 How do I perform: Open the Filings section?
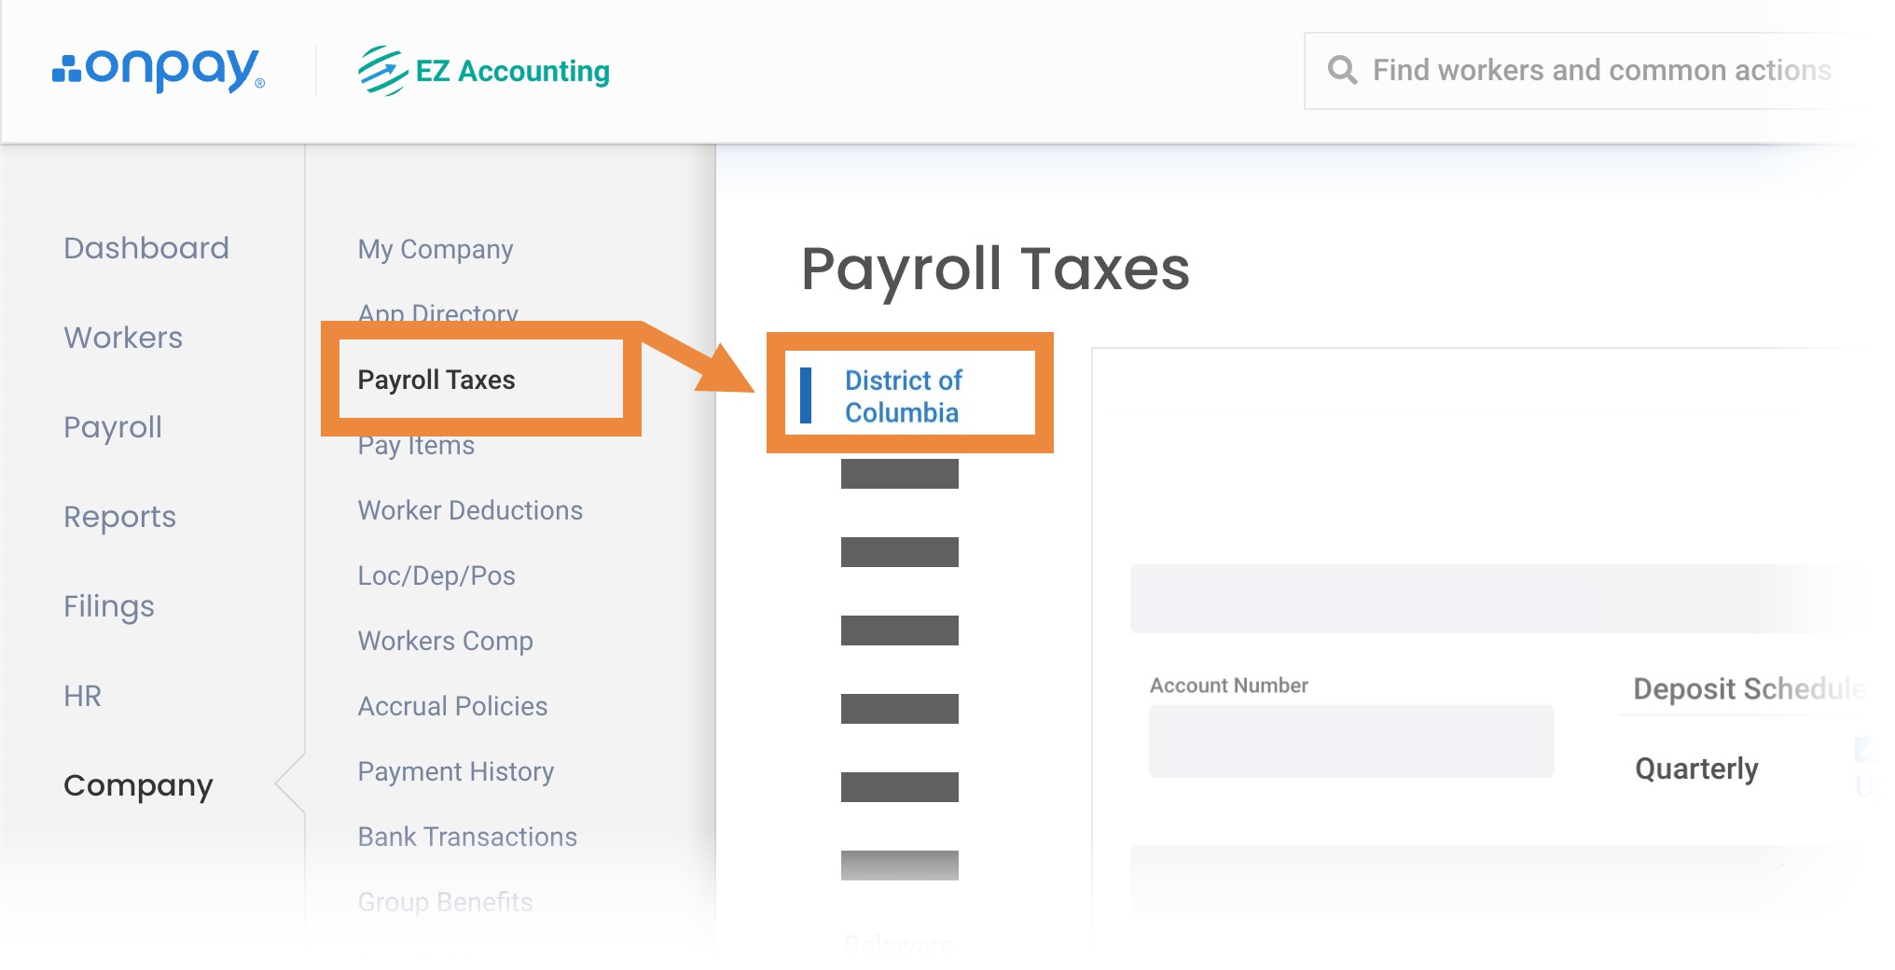click(109, 606)
